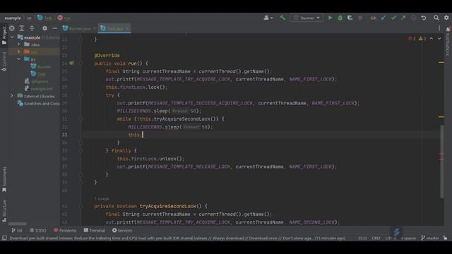Screen dimensions: 452x254
Task: Open the Notifications tool window tab
Action: [448, 42]
